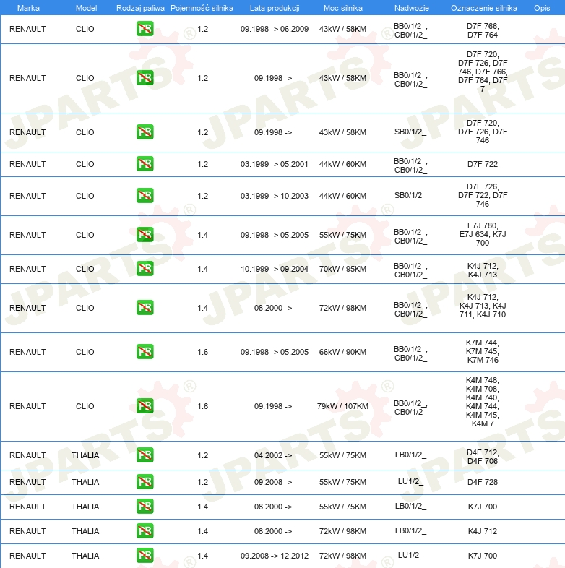The width and height of the screenshot is (565, 568).
Task: Click petrol icon in Clio 70kW / 95KM row
Action: [145, 268]
